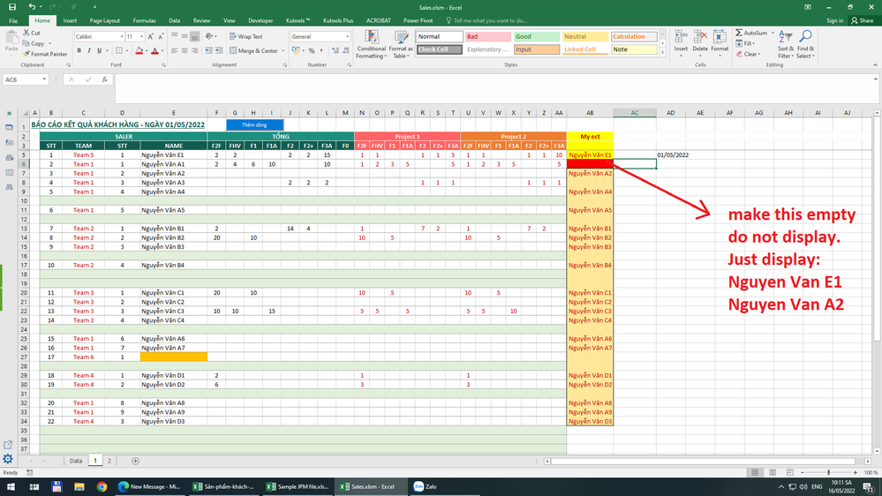Apply comma style number format

click(321, 50)
